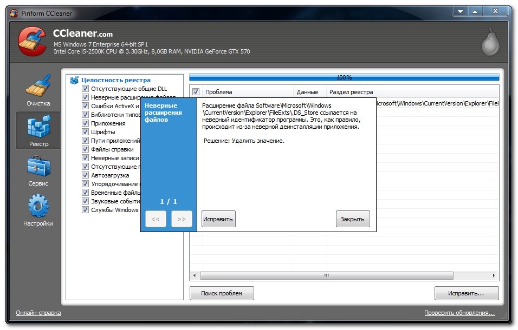Open the Сервис toolbox icon
Viewport: 518px width, 330px height.
pos(38,167)
